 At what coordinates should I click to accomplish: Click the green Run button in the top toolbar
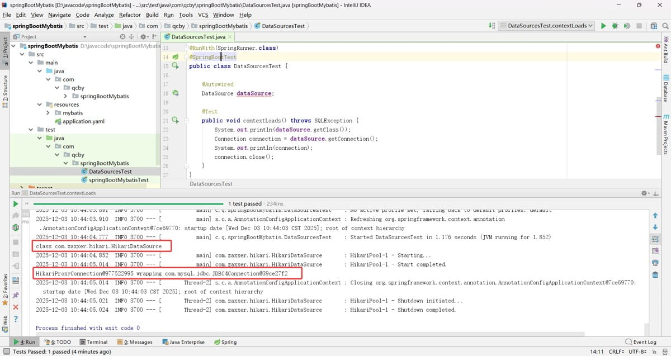click(603, 26)
